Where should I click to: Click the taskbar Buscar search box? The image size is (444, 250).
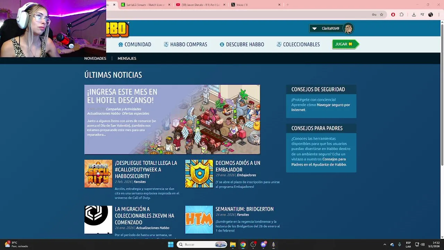point(202,244)
